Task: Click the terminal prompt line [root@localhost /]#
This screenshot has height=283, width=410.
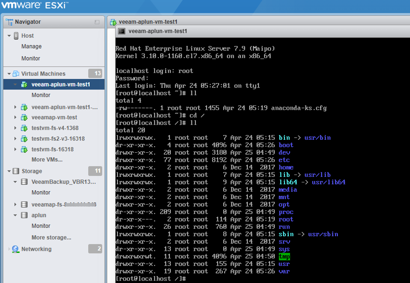Action: 151,279
